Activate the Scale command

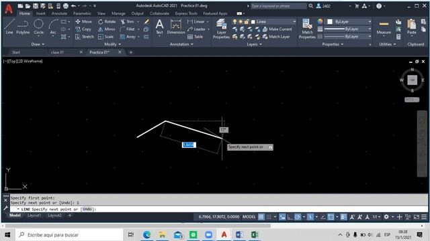click(106, 37)
